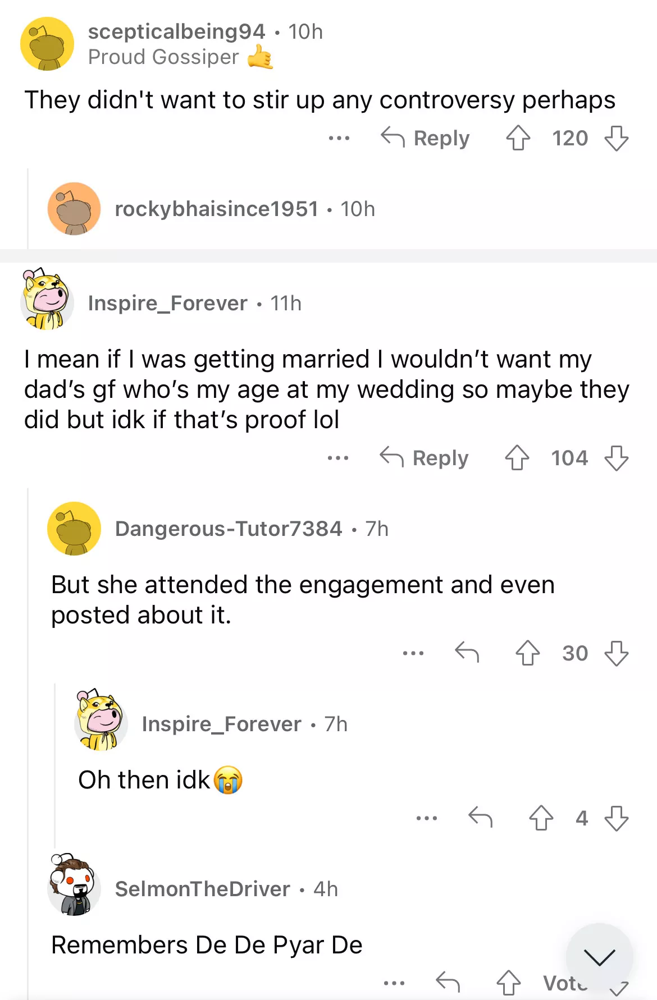Screen dimensions: 657x1000
Task: Upvote Inspire_Forever's wedding comment with 104 votes
Action: coord(517,458)
